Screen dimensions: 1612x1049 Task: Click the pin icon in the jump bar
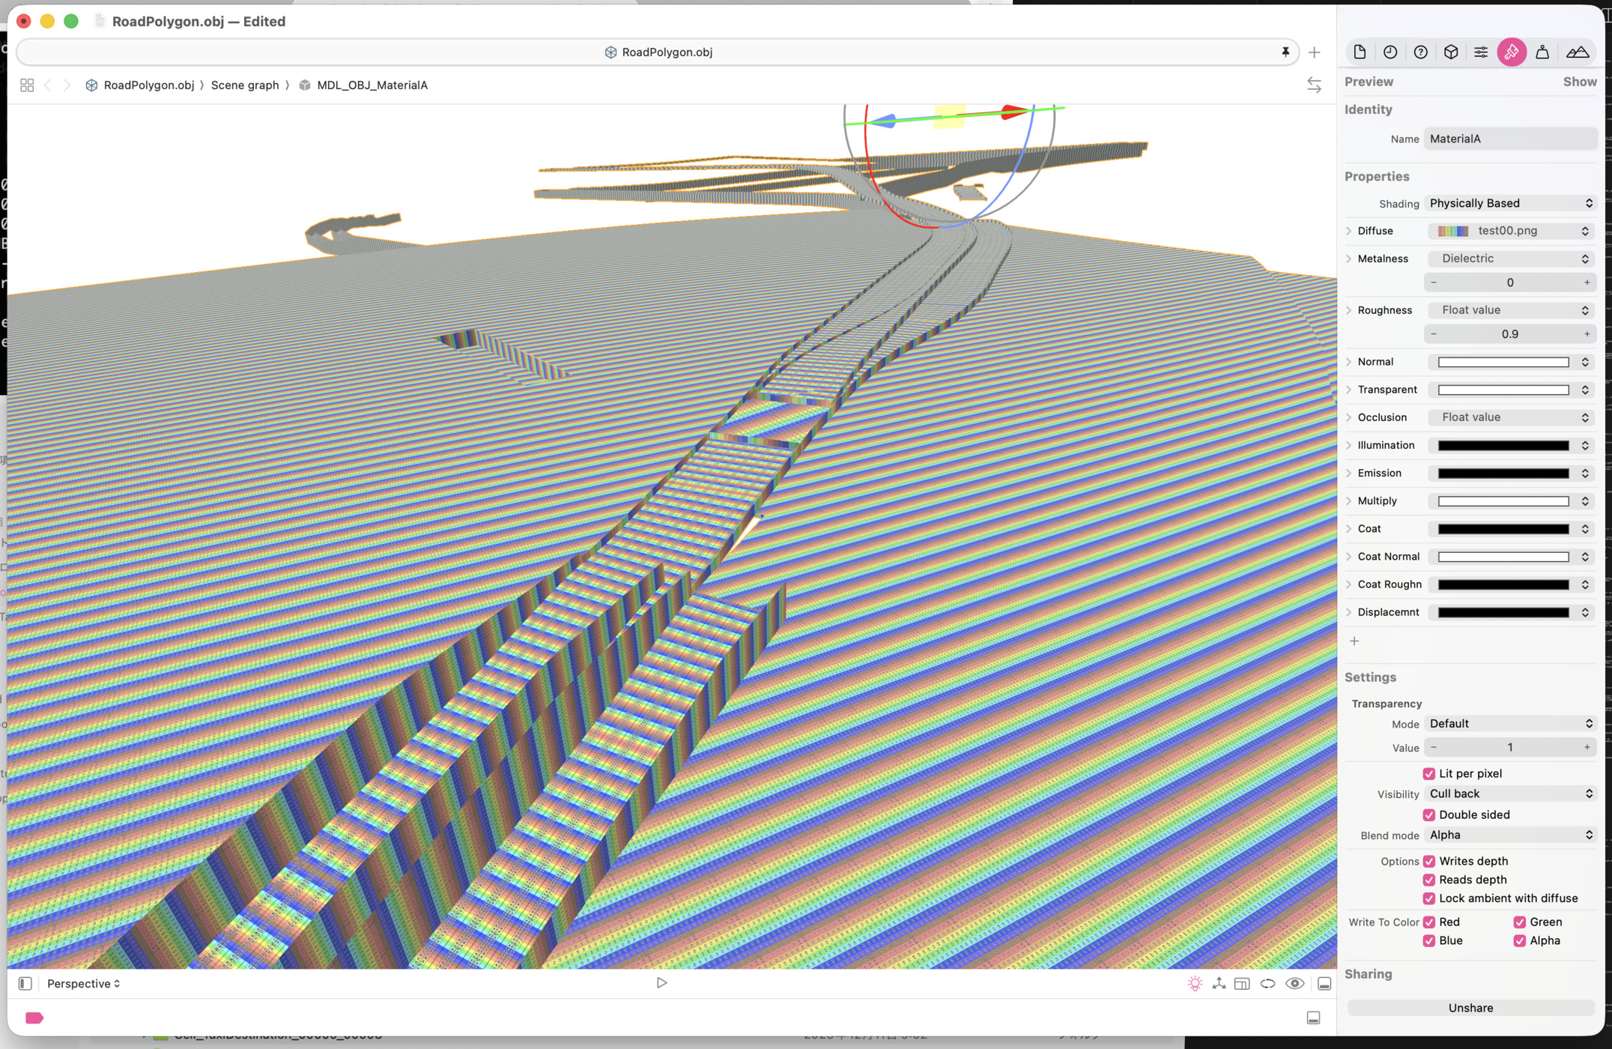pyautogui.click(x=1285, y=52)
